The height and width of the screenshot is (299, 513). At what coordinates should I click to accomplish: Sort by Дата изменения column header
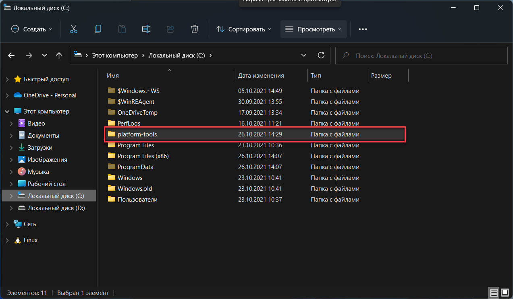click(x=261, y=76)
